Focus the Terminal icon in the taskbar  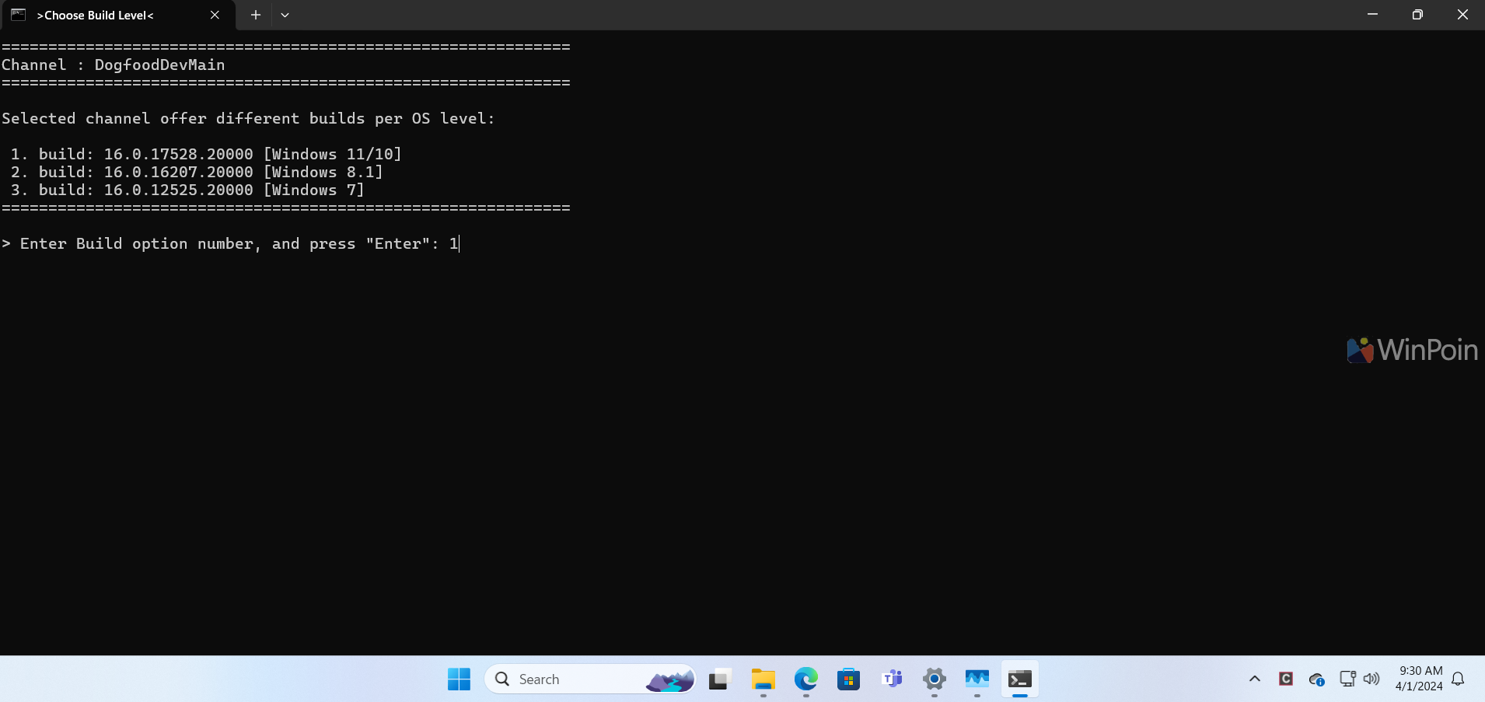coord(1020,679)
